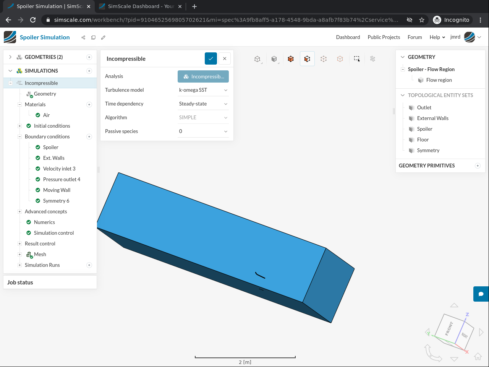Toggle visibility of the Outlet entity set
This screenshot has height=367, width=489.
[411, 108]
